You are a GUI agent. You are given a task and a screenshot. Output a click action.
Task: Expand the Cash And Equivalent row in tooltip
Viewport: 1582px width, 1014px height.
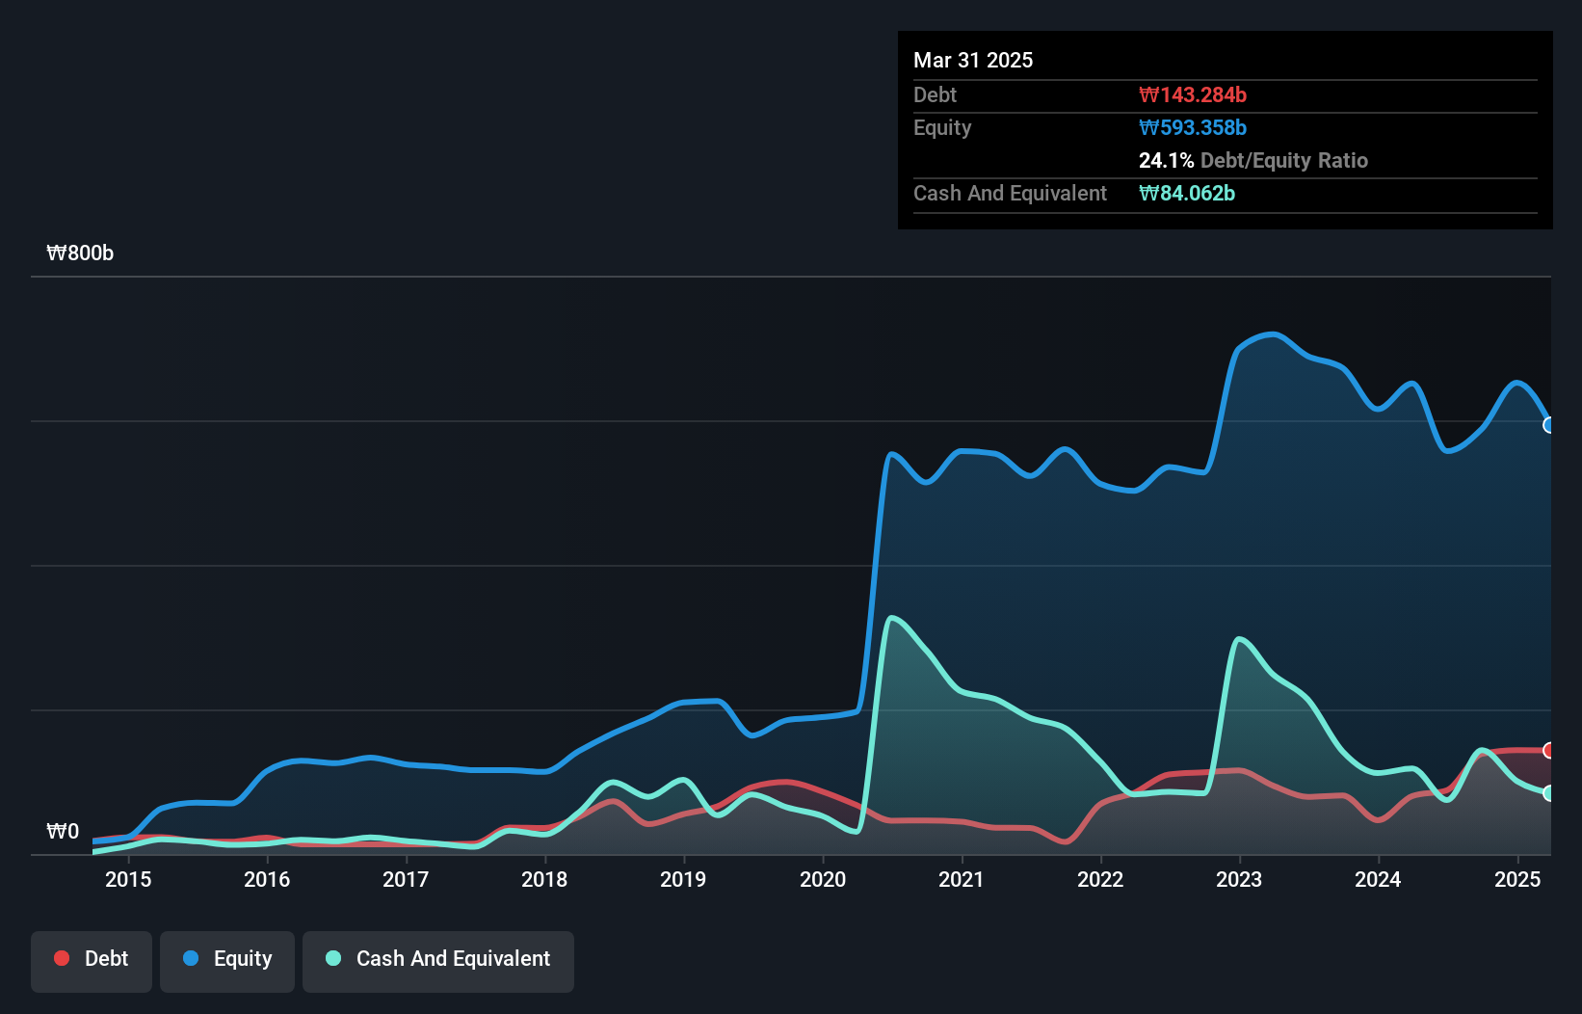click(1010, 193)
